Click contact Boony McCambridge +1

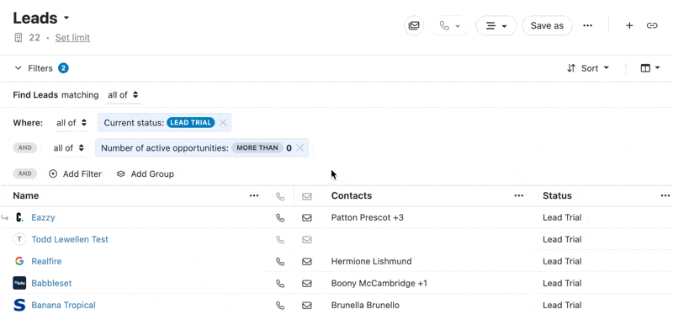coord(379,284)
